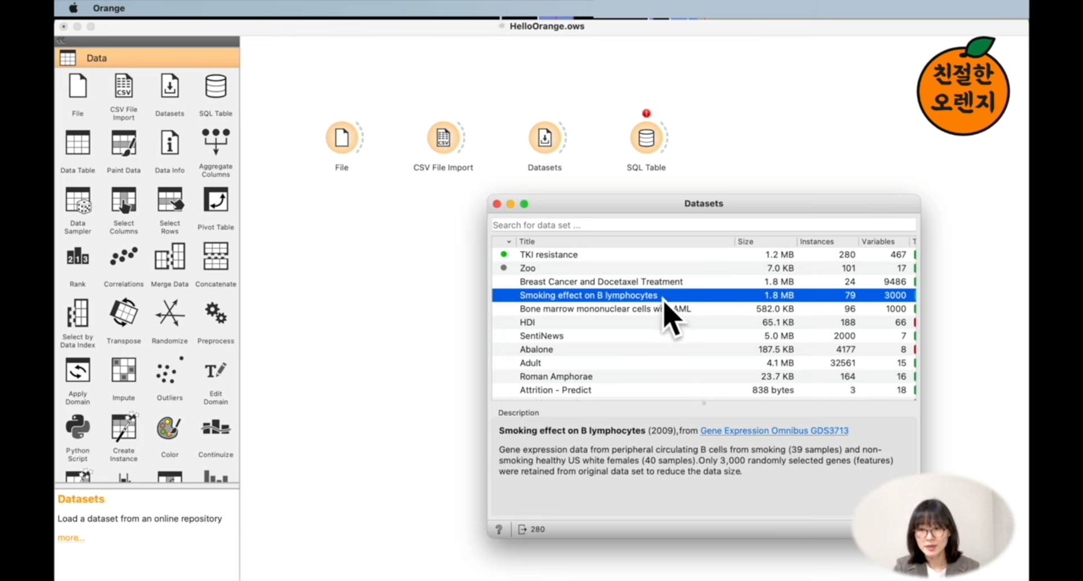Click the Datasets node on the canvas
Image resolution: width=1083 pixels, height=581 pixels.
tap(545, 138)
